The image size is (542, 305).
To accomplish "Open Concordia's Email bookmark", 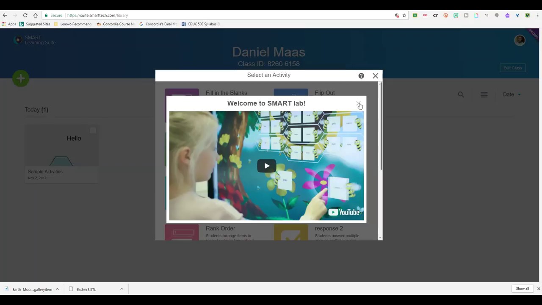I will pyautogui.click(x=158, y=24).
